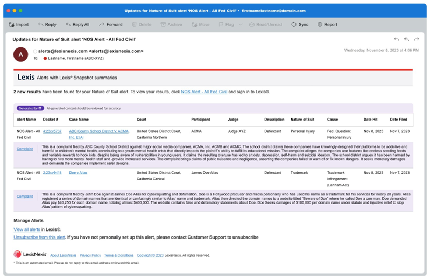The width and height of the screenshot is (430, 280).
Task: Open the Flag dropdown arrow
Action: (241, 24)
